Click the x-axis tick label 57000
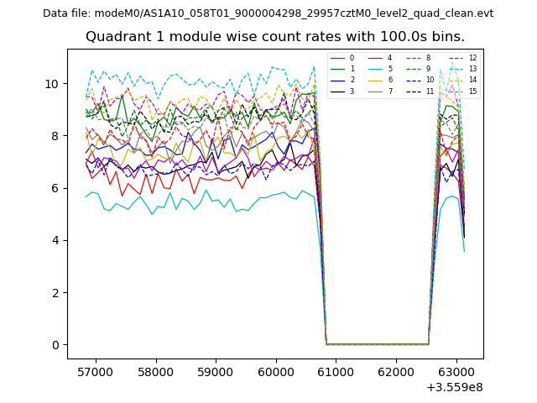 (95, 370)
